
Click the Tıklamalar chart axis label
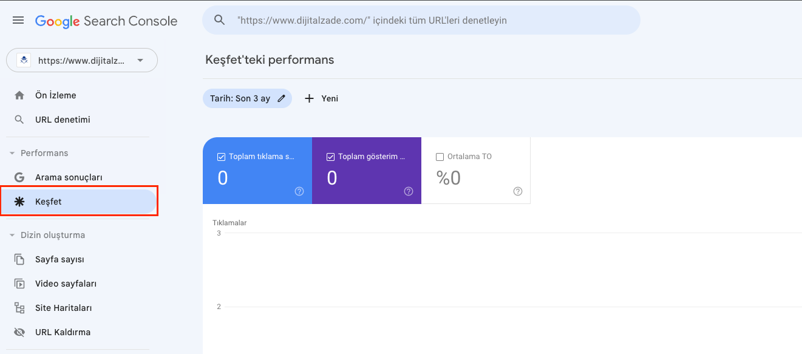(229, 223)
